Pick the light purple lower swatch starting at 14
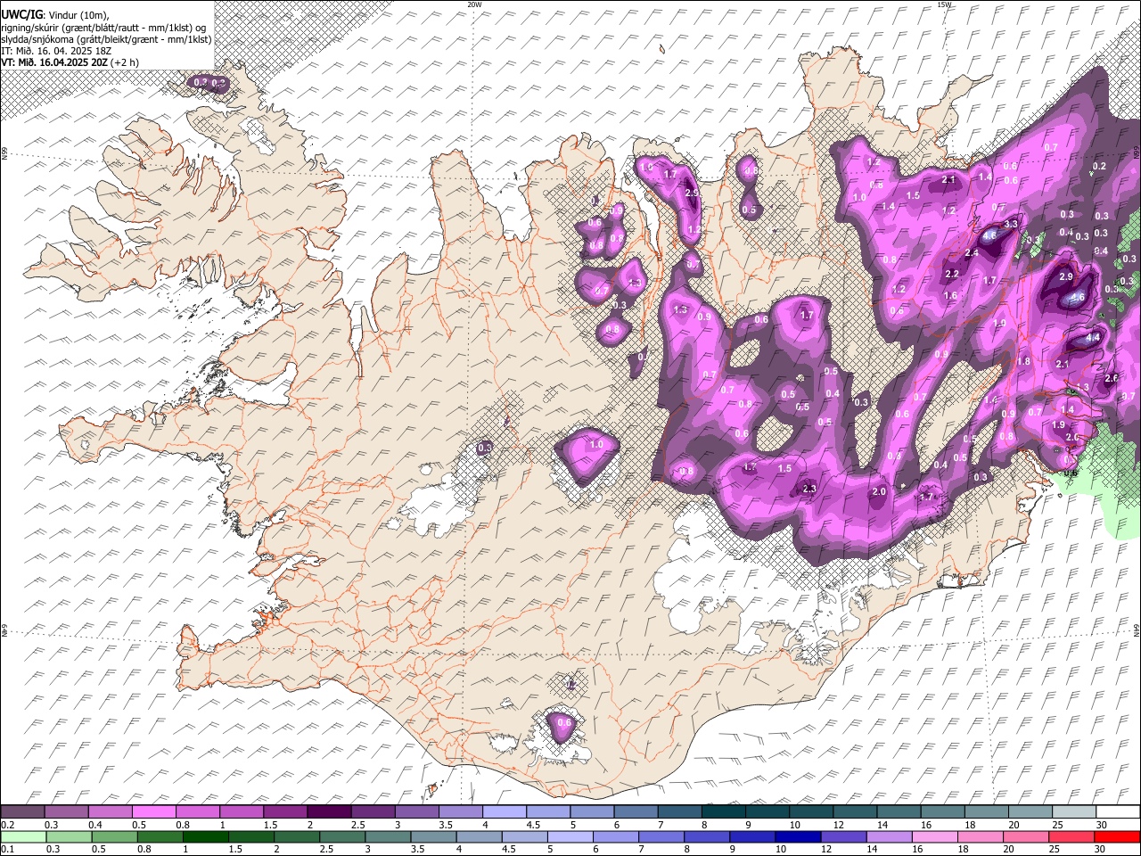The height and width of the screenshot is (856, 1141). pos(888,836)
